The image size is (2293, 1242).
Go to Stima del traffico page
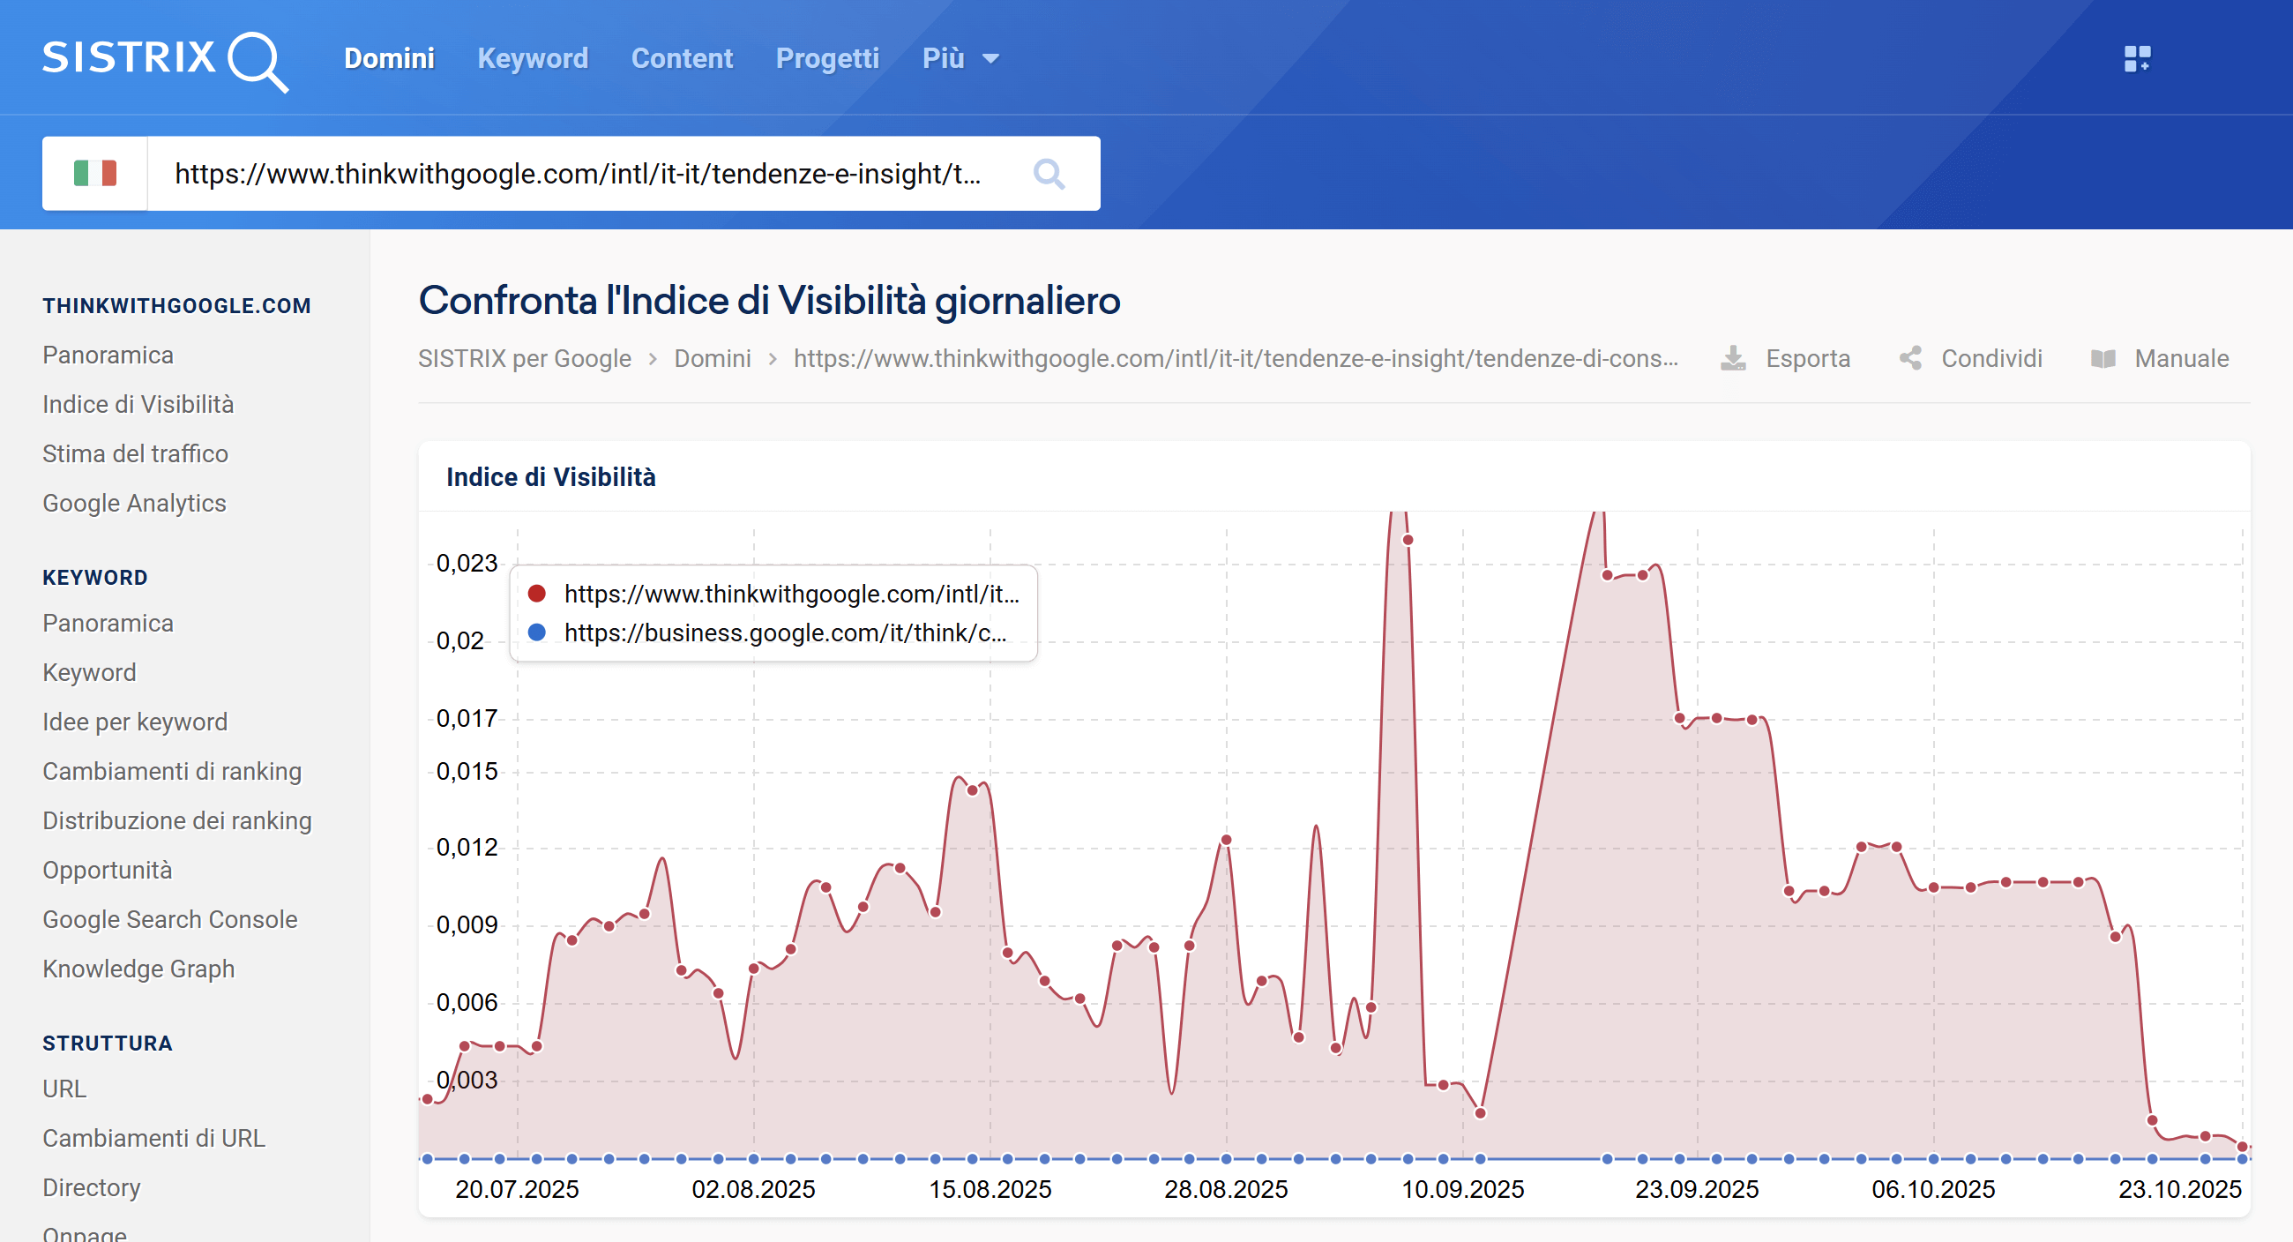coord(134,453)
